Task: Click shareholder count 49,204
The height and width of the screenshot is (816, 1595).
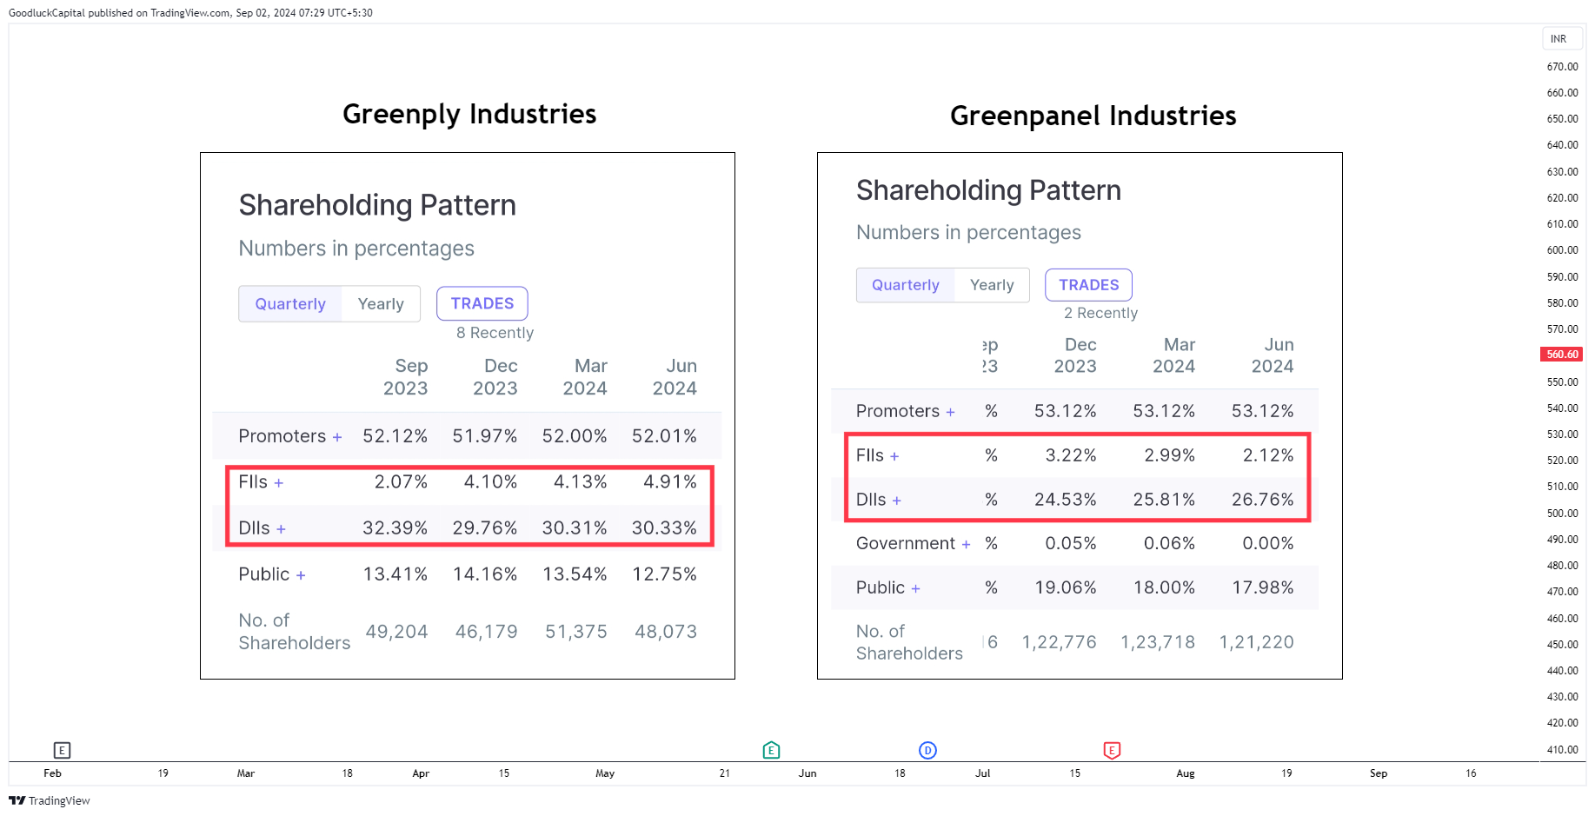Action: (x=397, y=632)
